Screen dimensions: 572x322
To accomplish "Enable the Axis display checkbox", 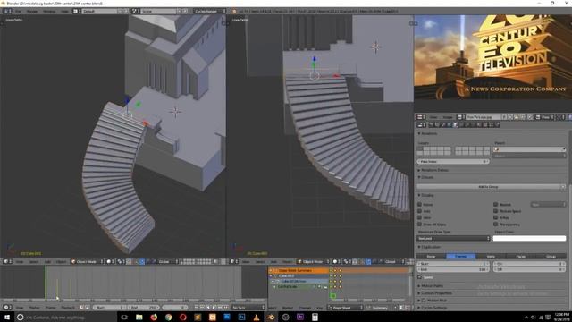I will click(419, 211).
